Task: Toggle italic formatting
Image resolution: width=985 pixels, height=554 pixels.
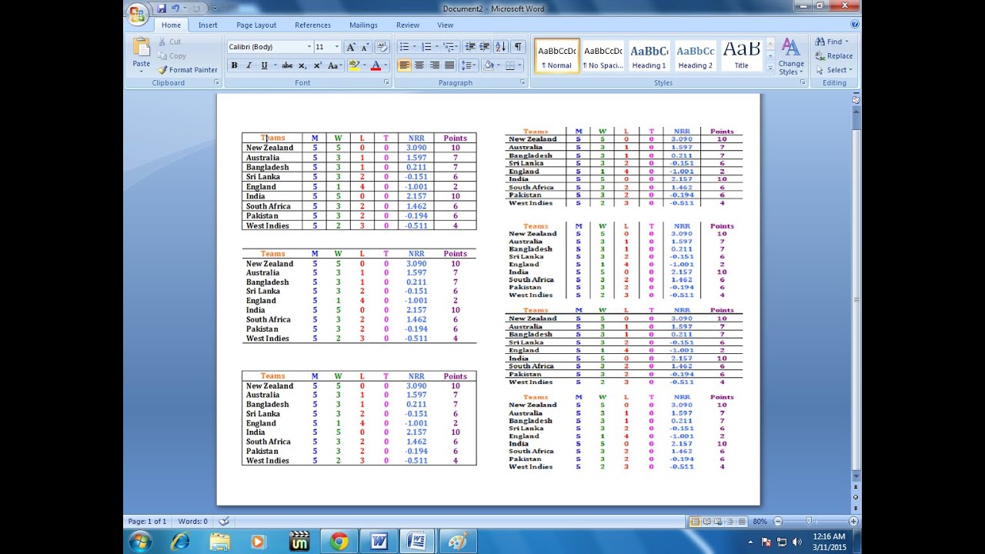Action: (x=249, y=65)
